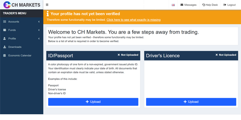This screenshot has width=241, height=120.
Task: Click the Help Desk headset icon
Action: click(x=204, y=5)
